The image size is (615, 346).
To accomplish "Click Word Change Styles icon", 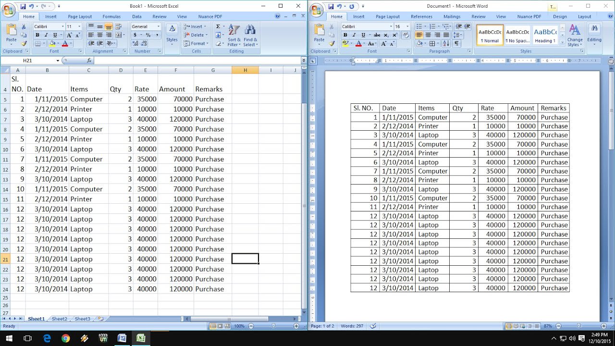I will coord(575,36).
